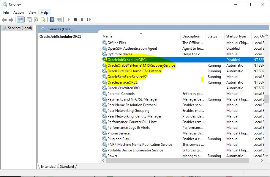Stop the selected service

tap(75, 20)
